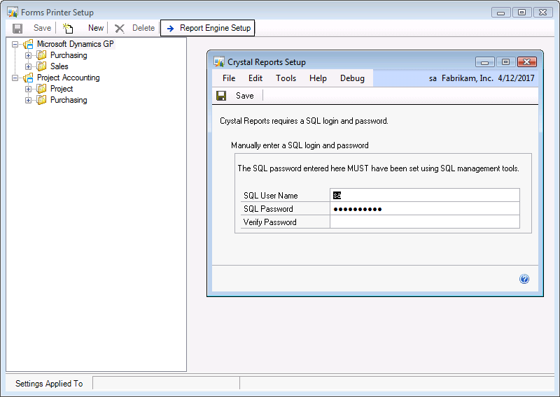
Task: Click folder icon of Purchasing under Project Accounting
Action: [x=42, y=100]
